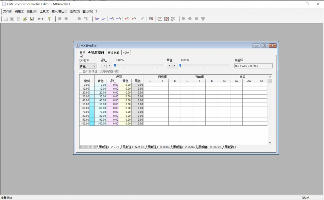This screenshot has height=200, width=324.
Task: Click the red arrow from document icon
Action: coord(134,19)
